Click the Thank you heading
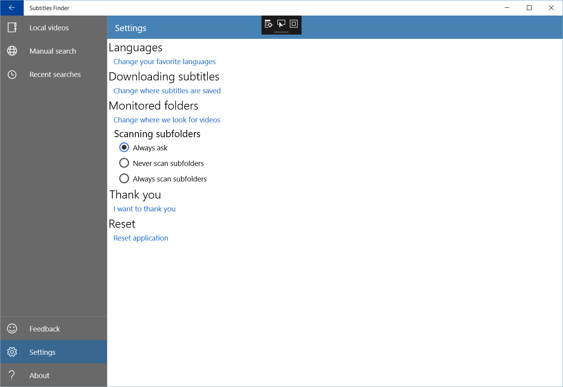The width and height of the screenshot is (563, 387). [x=135, y=195]
